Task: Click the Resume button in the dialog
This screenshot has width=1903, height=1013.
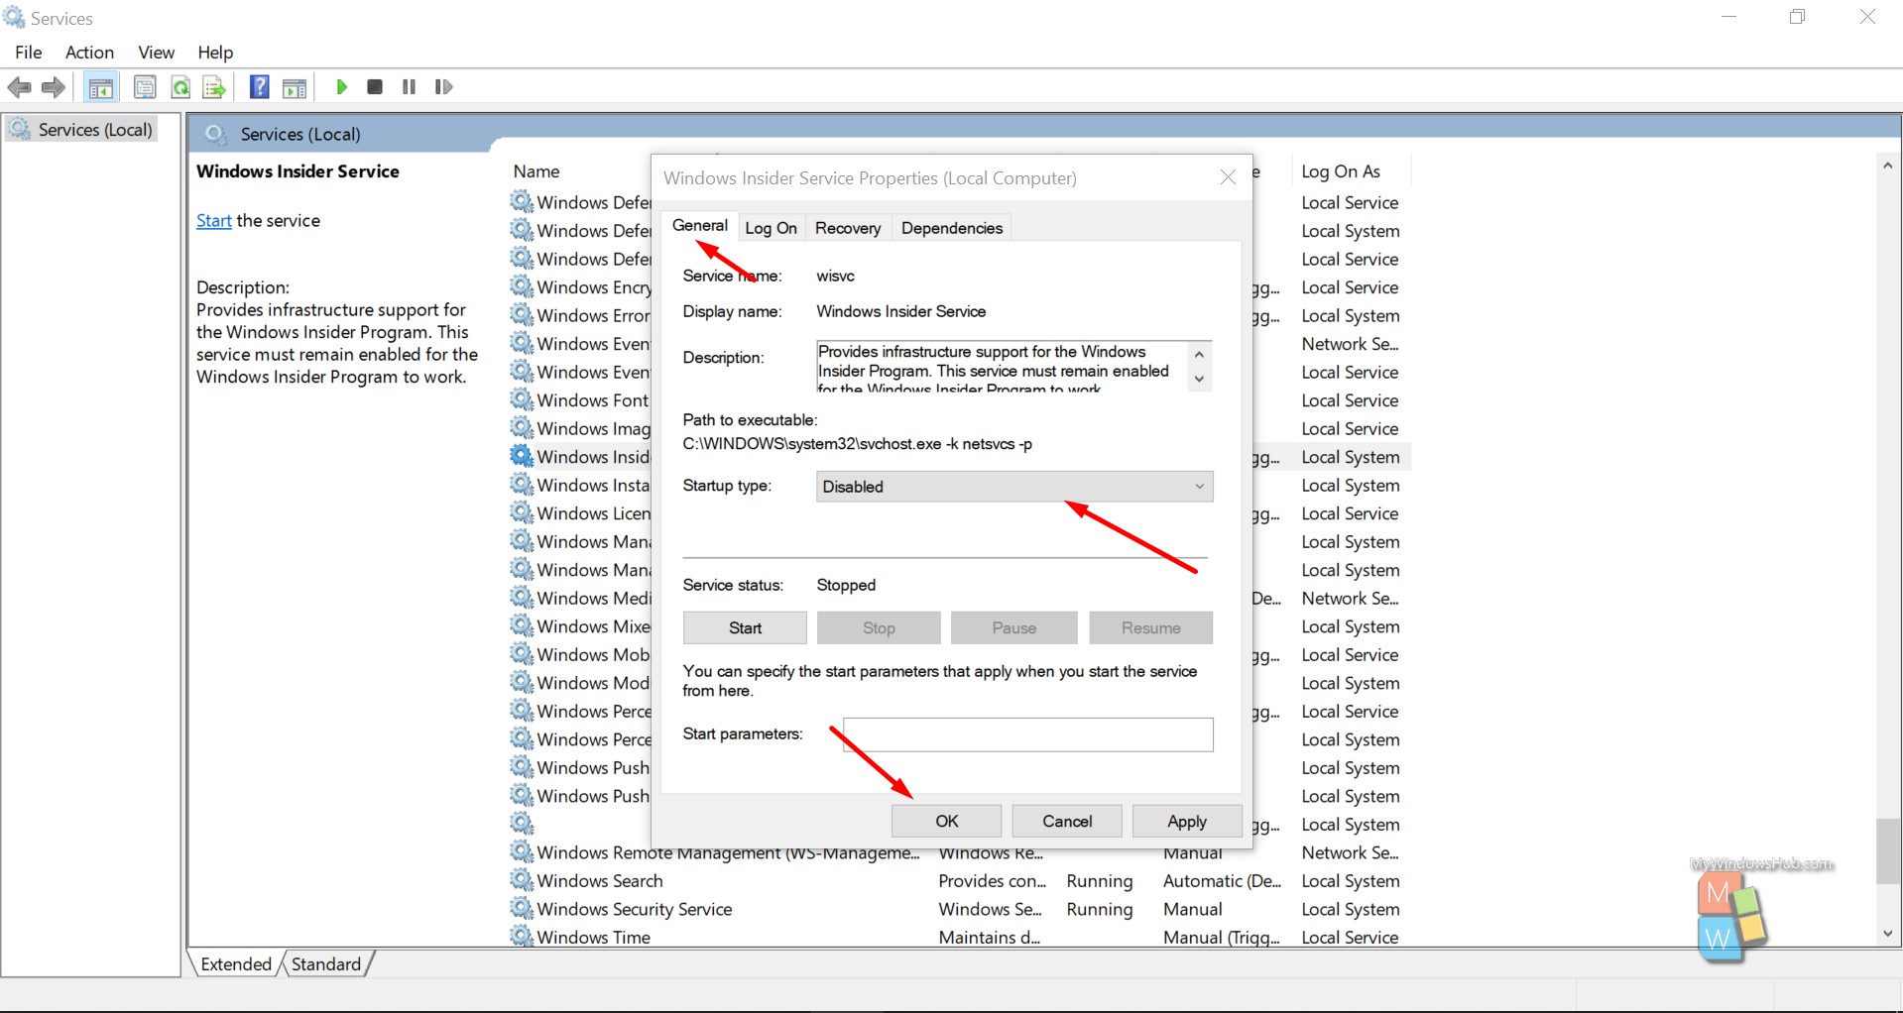Action: click(x=1150, y=628)
